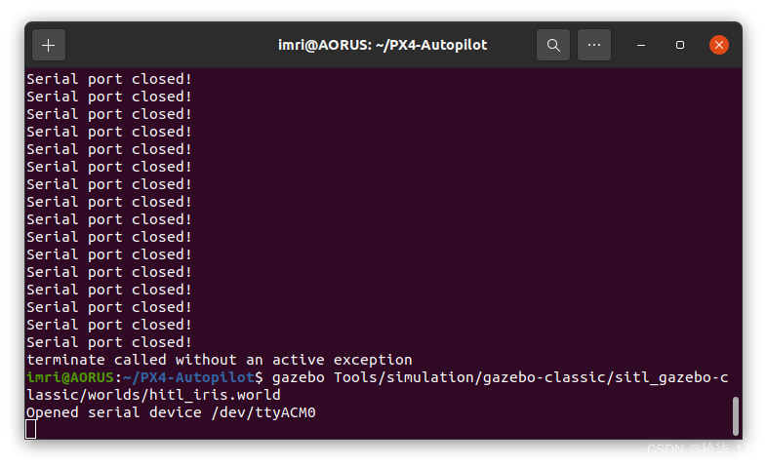Open a new terminal tab

pyautogui.click(x=49, y=45)
